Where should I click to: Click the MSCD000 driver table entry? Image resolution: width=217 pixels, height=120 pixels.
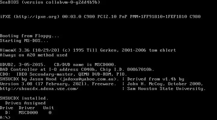coord(28,113)
